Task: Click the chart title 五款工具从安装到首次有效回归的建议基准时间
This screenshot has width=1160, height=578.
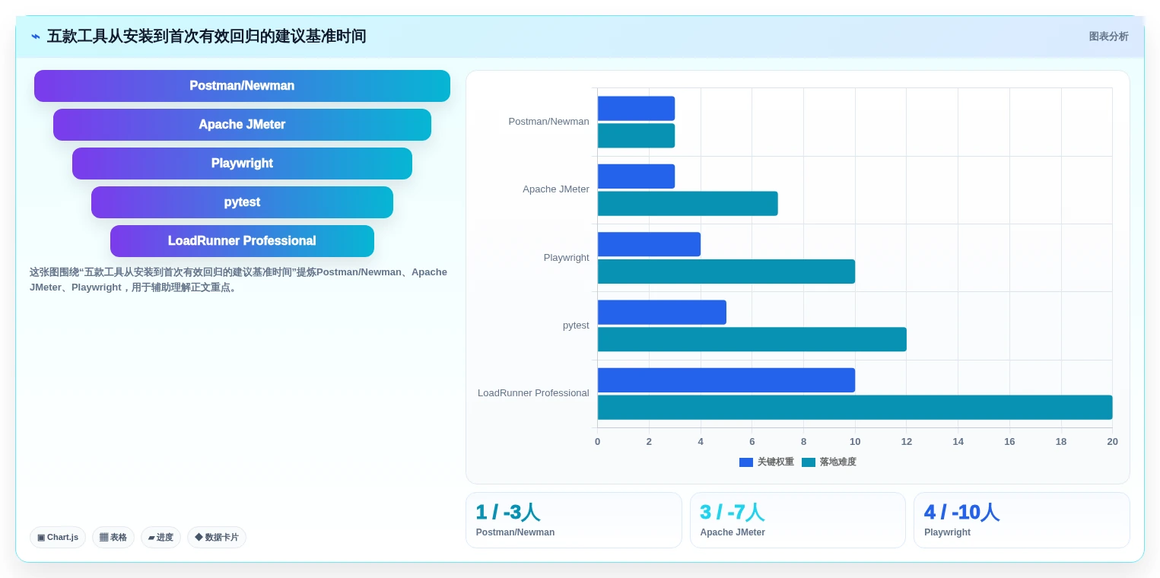Action: pyautogui.click(x=207, y=37)
